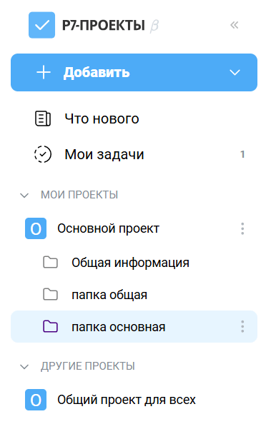Collapse the МОИ ПРОЕКТЫ section chevron

click(24, 196)
